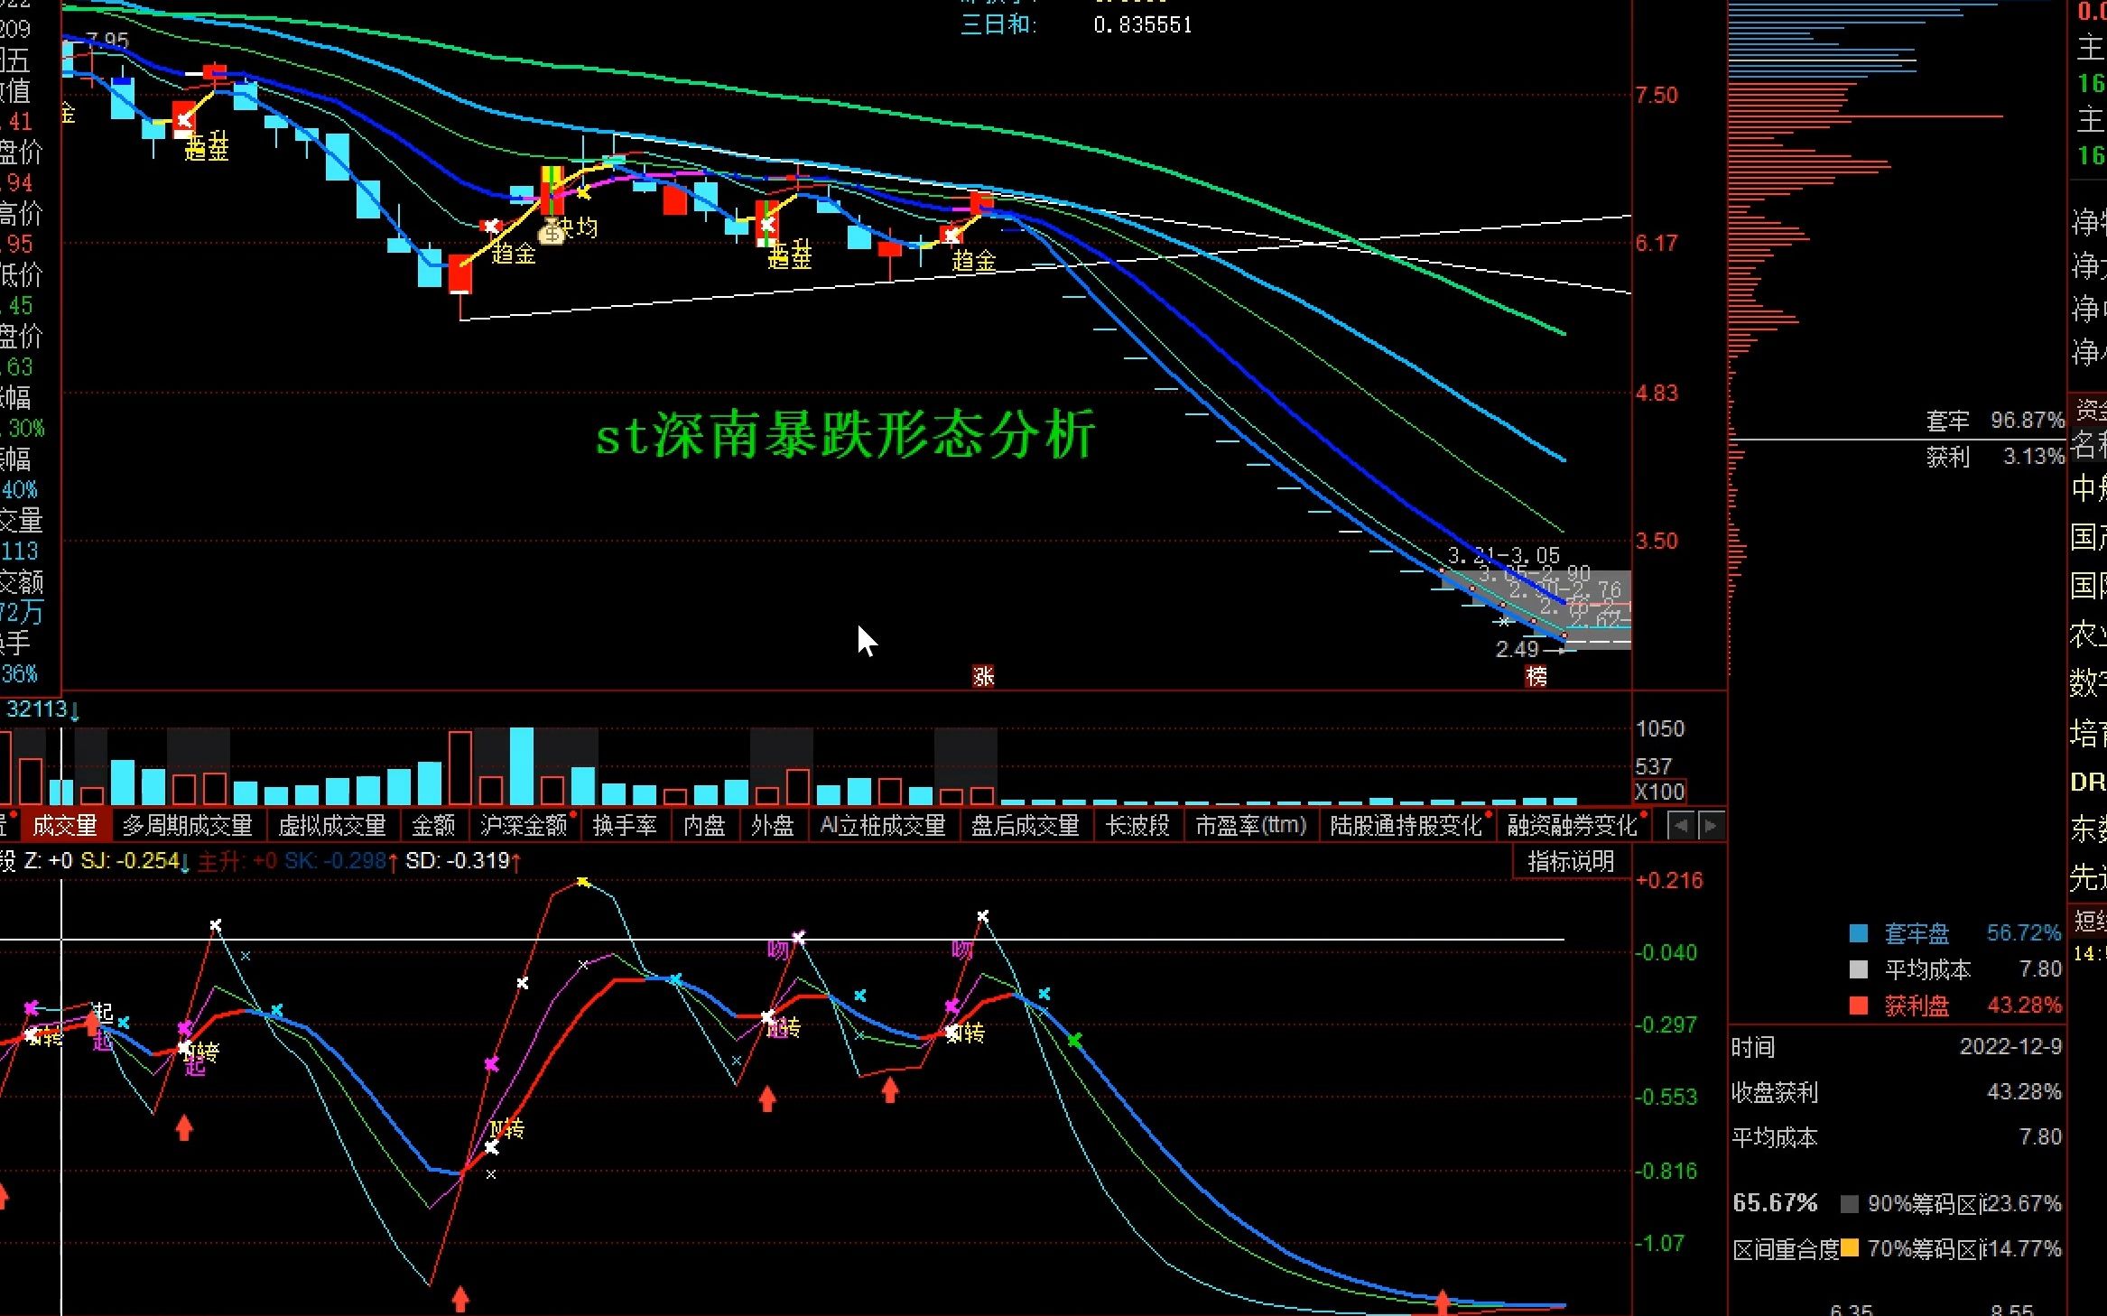Select the 外盘 tab
Viewport: 2107px width, 1316px height.
tap(773, 825)
